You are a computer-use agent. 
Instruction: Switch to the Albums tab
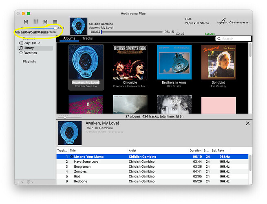coord(69,38)
